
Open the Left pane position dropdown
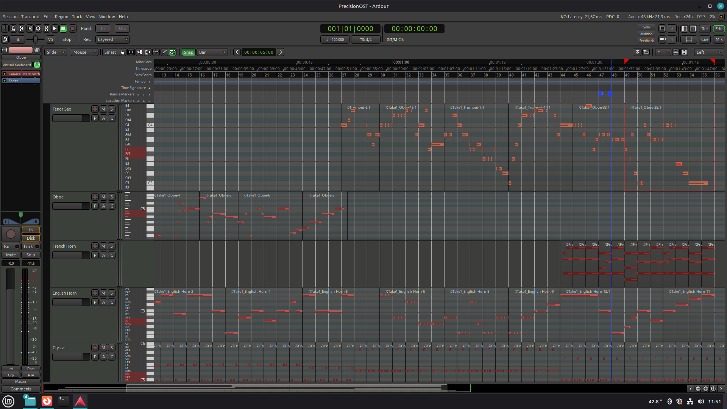tap(708, 52)
